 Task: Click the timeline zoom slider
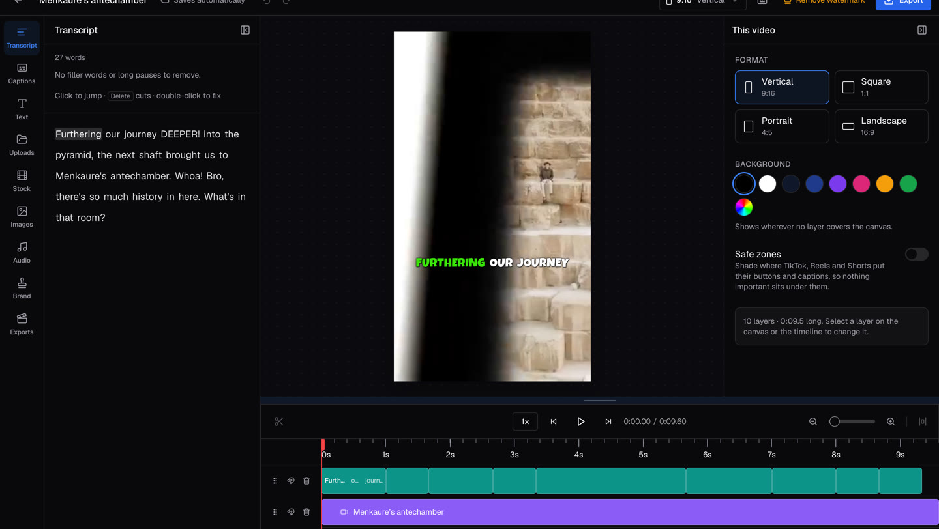852,422
